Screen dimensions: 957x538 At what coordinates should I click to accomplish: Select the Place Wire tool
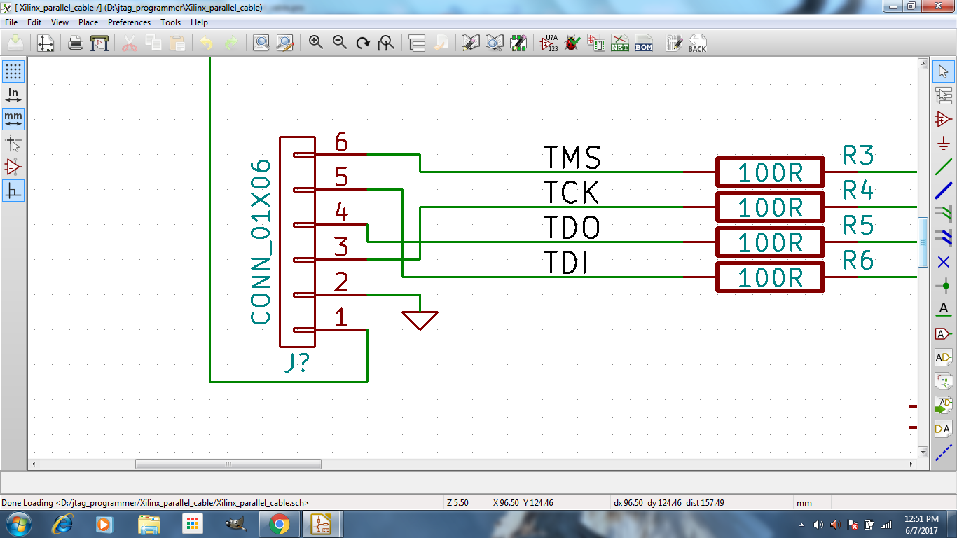click(x=944, y=168)
